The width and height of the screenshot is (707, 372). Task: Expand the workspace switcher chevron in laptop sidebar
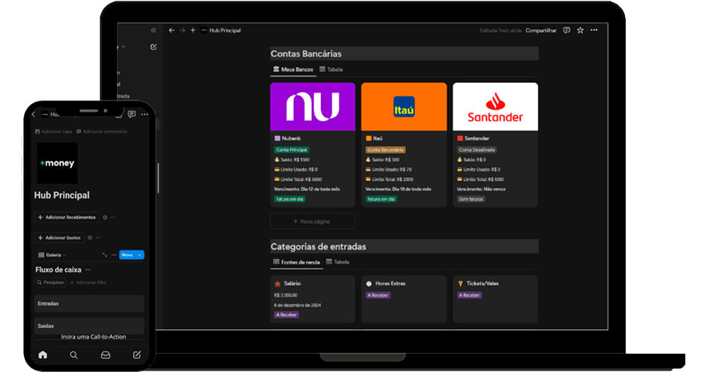point(124,47)
